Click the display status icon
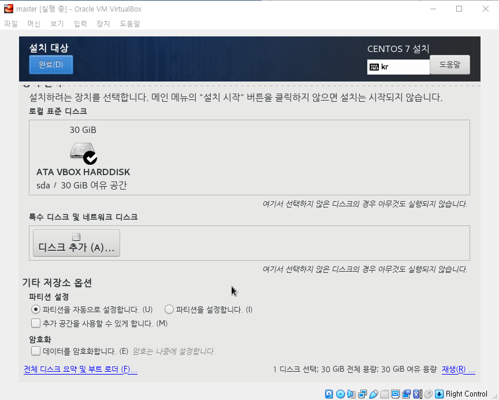The width and height of the screenshot is (499, 400). tap(395, 394)
